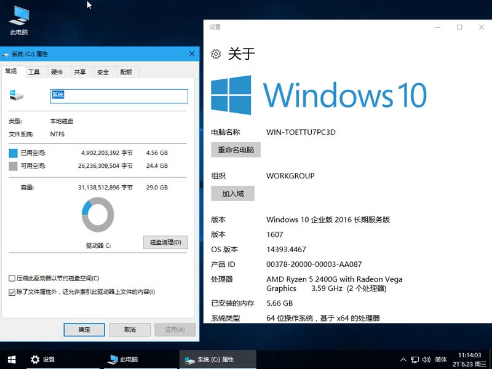
Task: Click the gray 可用空间 color swatch
Action: click(13, 166)
